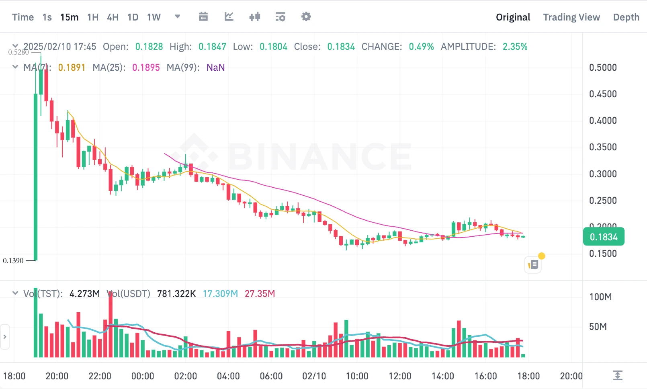Click the 0.5000 price axis label
The width and height of the screenshot is (647, 389).
603,68
